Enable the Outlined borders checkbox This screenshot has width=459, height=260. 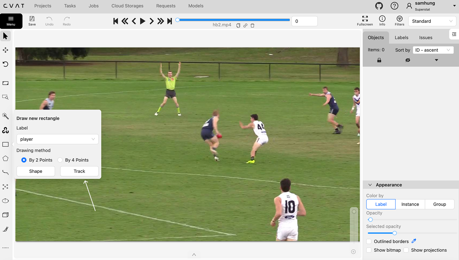coord(368,241)
